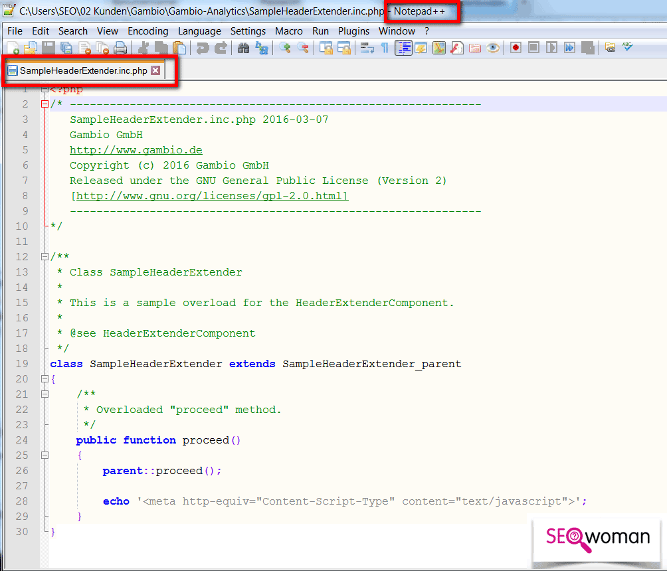Click the ABC spell-check icon

pos(628,46)
